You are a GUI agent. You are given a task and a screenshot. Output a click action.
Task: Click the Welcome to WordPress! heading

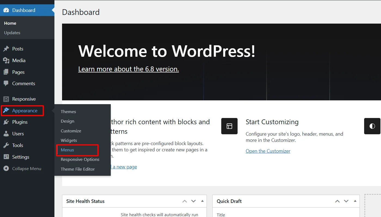[x=167, y=51]
